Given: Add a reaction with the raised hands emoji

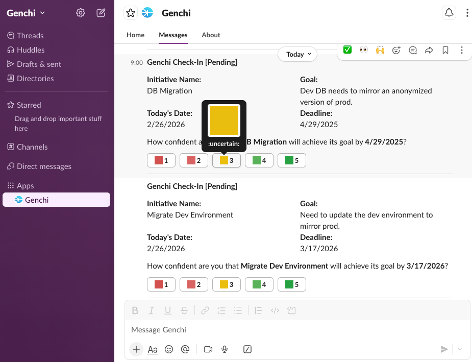Looking at the screenshot, I should (x=379, y=50).
